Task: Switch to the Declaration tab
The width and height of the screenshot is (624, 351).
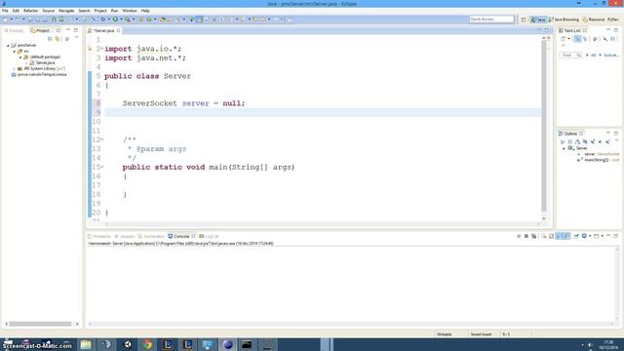Action: [x=151, y=236]
